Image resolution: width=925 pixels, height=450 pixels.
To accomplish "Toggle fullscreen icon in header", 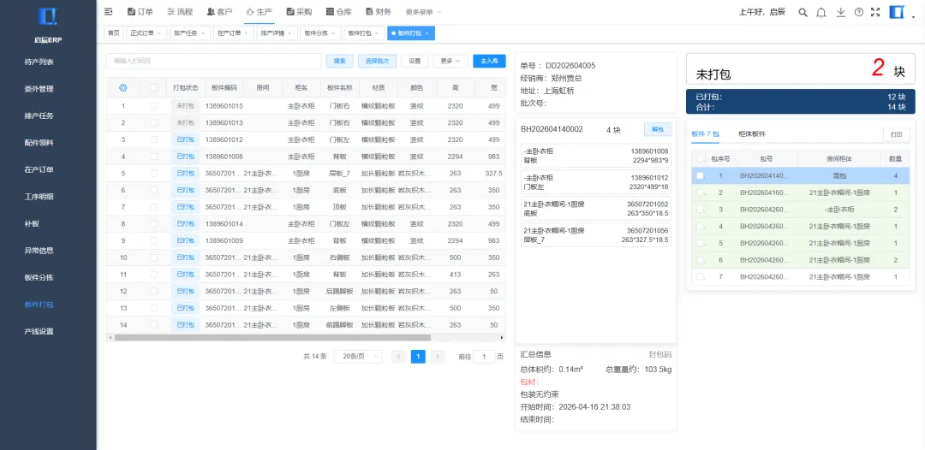I will [875, 12].
